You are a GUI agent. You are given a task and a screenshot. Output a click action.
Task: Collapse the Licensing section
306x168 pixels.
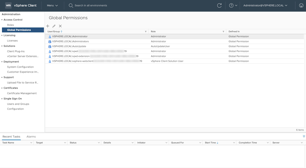click(2, 35)
